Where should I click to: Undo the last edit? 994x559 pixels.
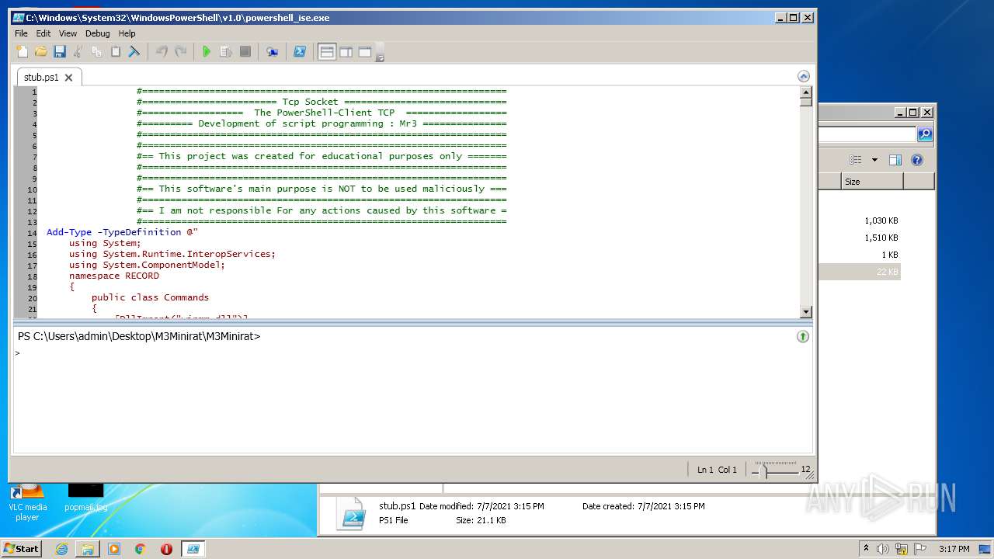pos(162,52)
